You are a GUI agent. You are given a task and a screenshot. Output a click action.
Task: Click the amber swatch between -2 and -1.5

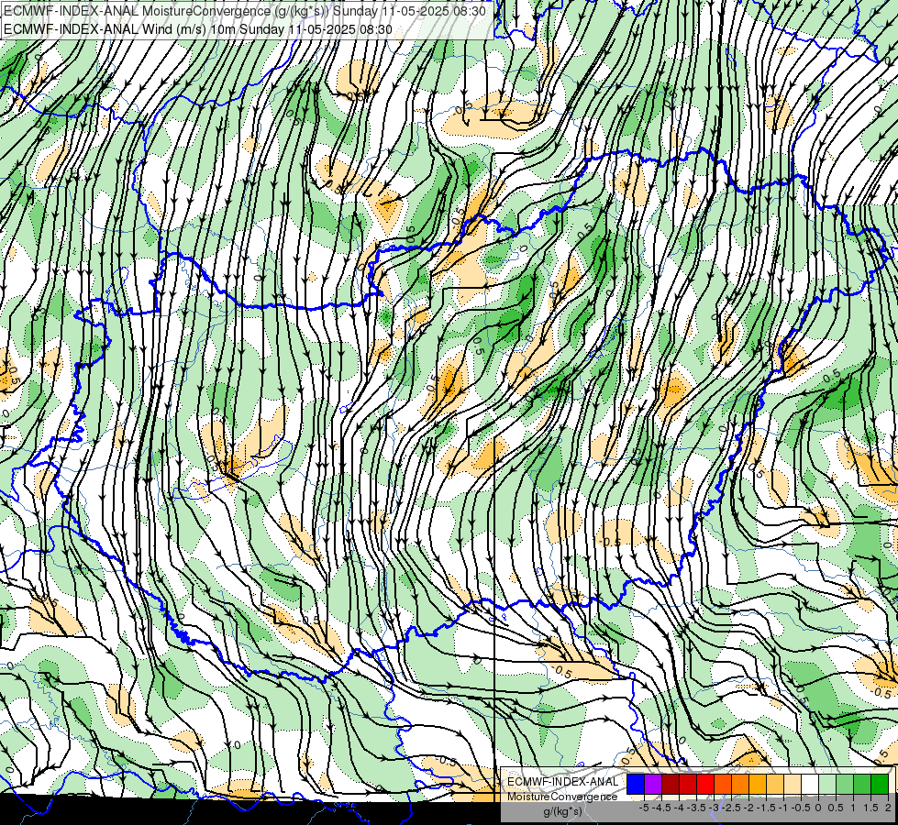tap(758, 784)
